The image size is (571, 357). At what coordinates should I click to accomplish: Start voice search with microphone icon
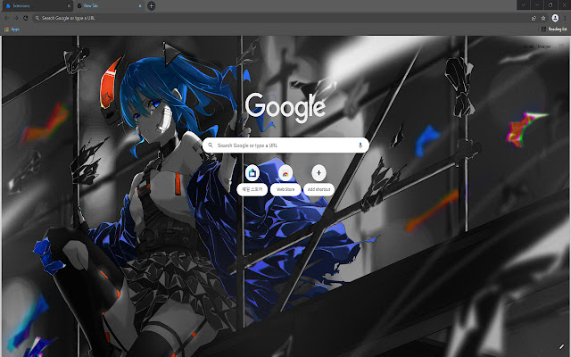pyautogui.click(x=360, y=145)
